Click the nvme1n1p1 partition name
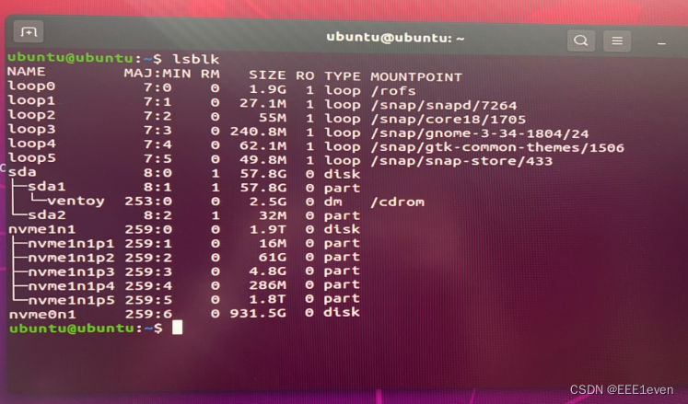The image size is (688, 404). pyautogui.click(x=71, y=244)
